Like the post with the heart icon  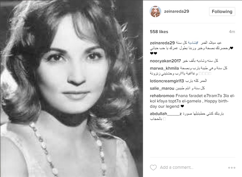coord(153,168)
